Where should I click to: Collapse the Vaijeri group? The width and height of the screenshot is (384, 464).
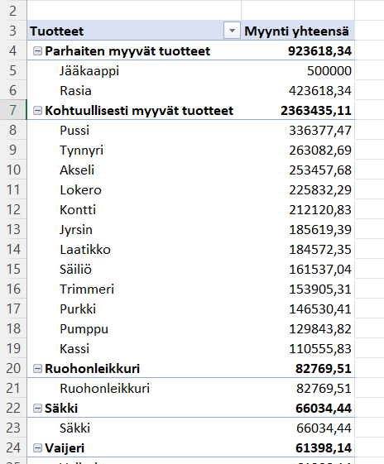pos(37,448)
